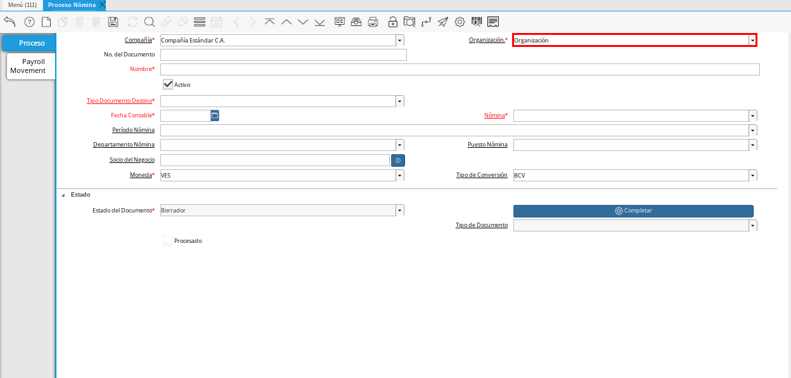Open the process gear icon in toolbar
This screenshot has height=378, width=791.
click(460, 22)
